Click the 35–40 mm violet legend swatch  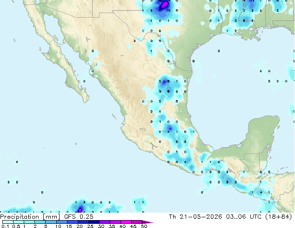tap(115, 222)
